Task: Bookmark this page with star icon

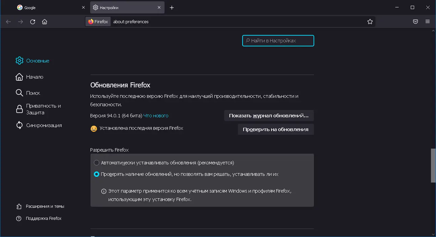Action: (x=370, y=22)
